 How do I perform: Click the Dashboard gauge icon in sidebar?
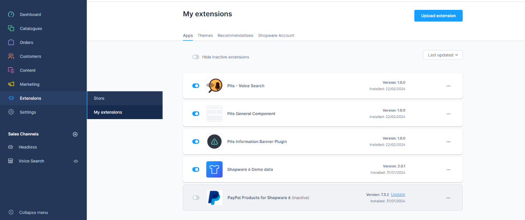11,14
